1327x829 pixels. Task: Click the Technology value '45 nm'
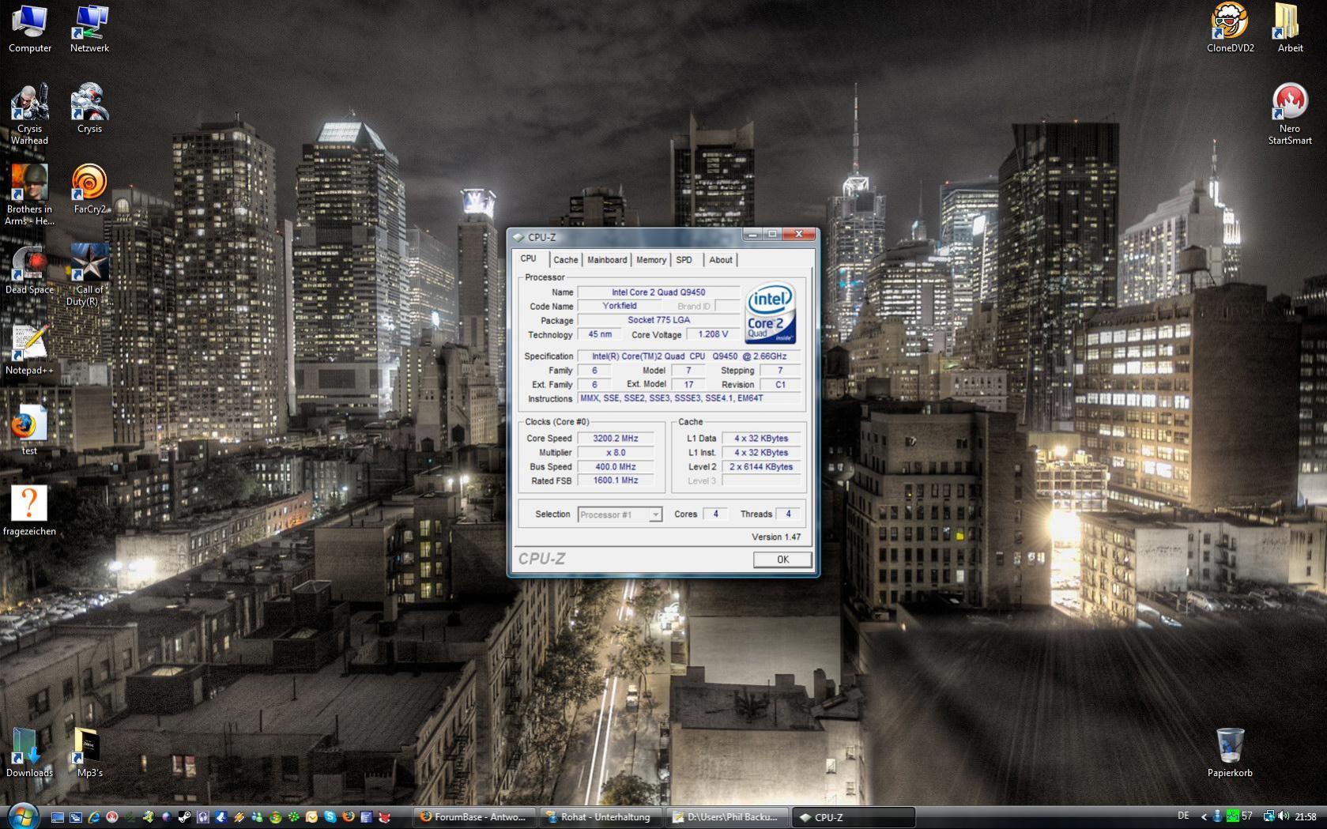coord(600,334)
